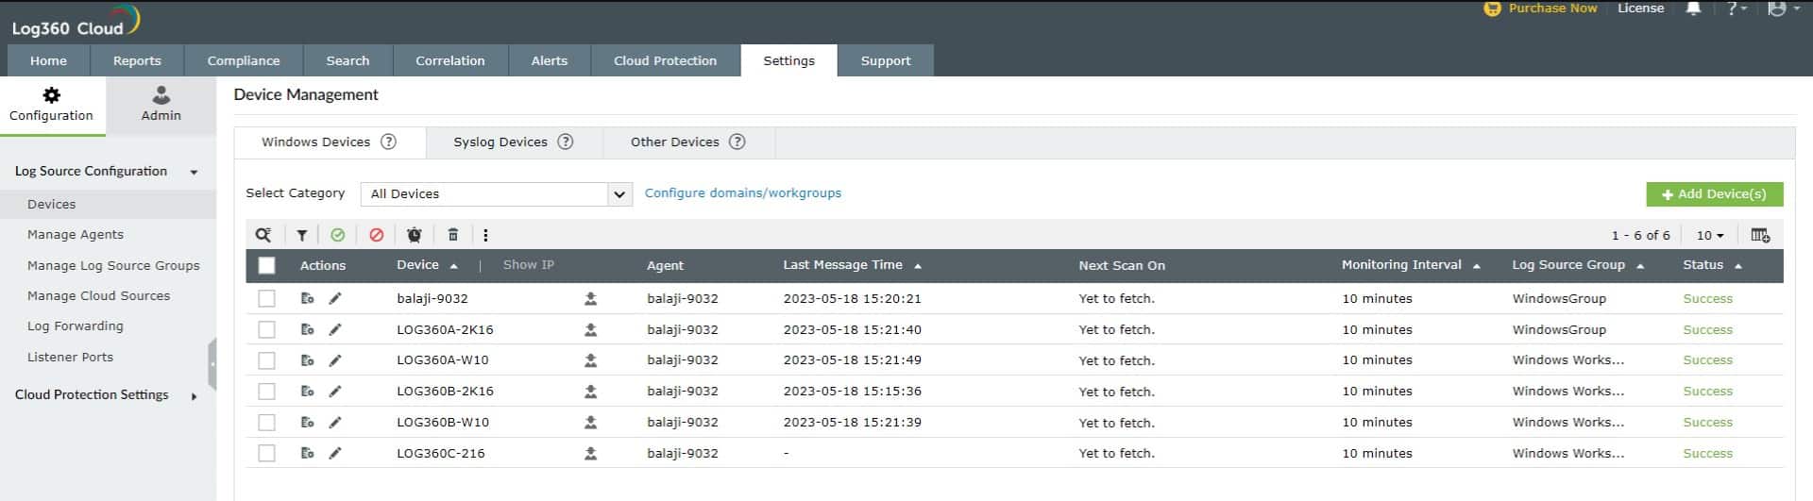Click the sidebar collapse handle

point(212,364)
